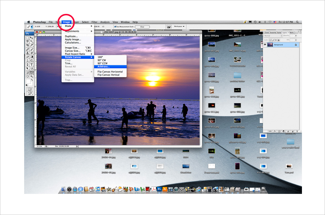Viewport: 325px width, 215px height.
Task: Toggle Use Measurement Scale checkbox
Action: coord(115,27)
